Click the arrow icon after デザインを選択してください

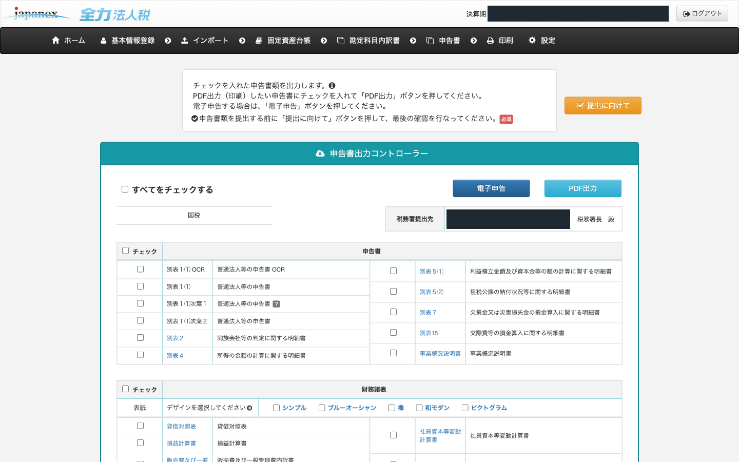[x=249, y=408]
